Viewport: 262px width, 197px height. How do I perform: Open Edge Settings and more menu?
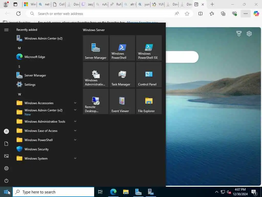(245, 14)
